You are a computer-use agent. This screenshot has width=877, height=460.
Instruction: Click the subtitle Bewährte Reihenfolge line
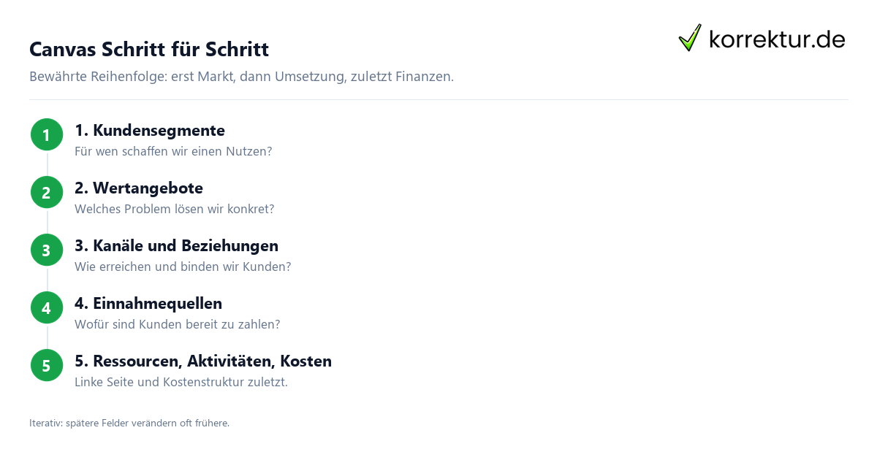point(241,77)
